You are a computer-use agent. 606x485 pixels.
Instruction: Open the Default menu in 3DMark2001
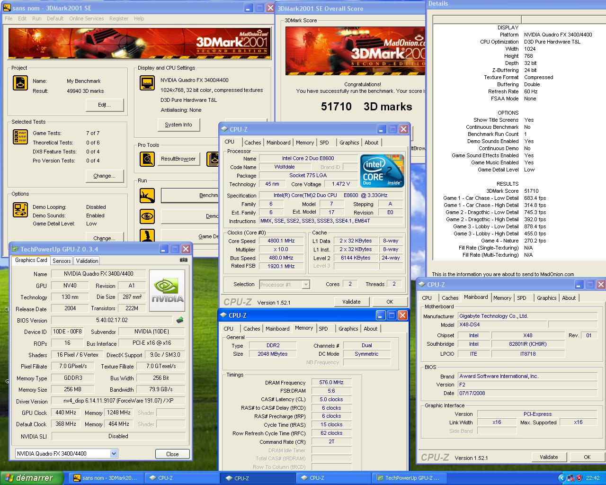point(55,18)
